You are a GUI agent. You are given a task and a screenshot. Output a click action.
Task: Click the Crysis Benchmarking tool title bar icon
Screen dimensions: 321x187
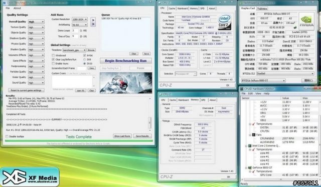(x=4, y=2)
